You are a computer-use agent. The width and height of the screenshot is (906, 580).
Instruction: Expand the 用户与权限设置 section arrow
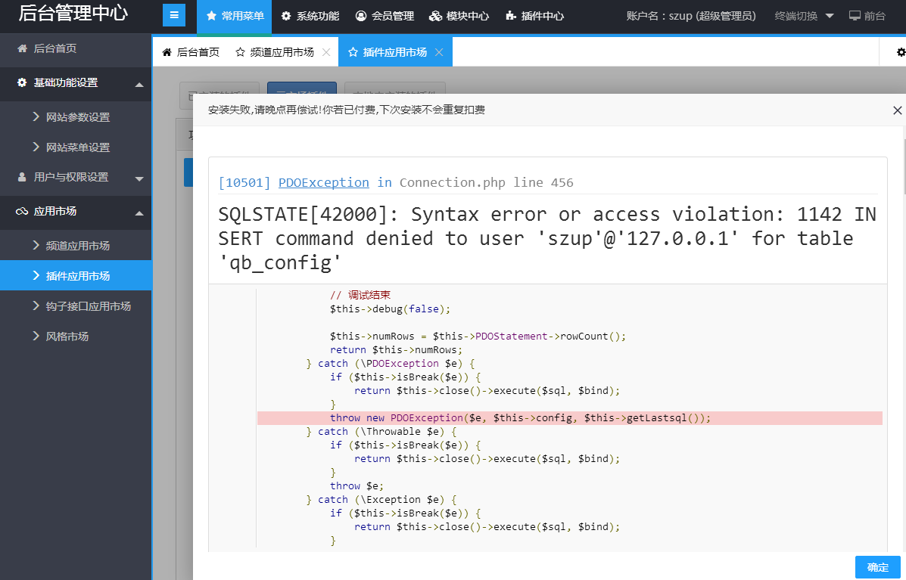139,178
